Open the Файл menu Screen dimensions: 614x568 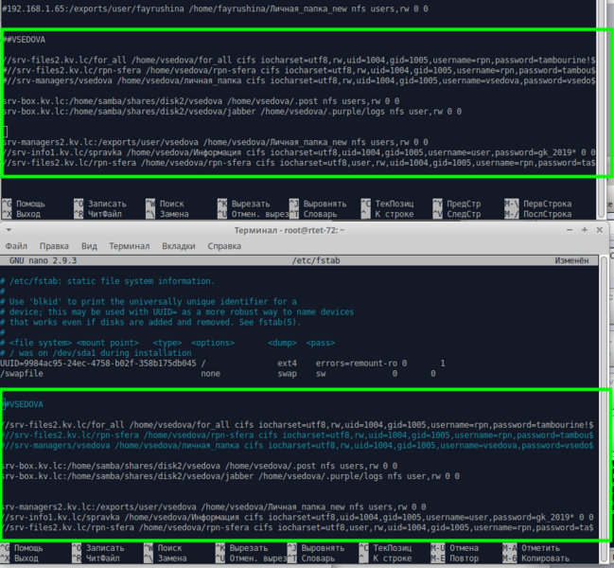pyautogui.click(x=16, y=246)
